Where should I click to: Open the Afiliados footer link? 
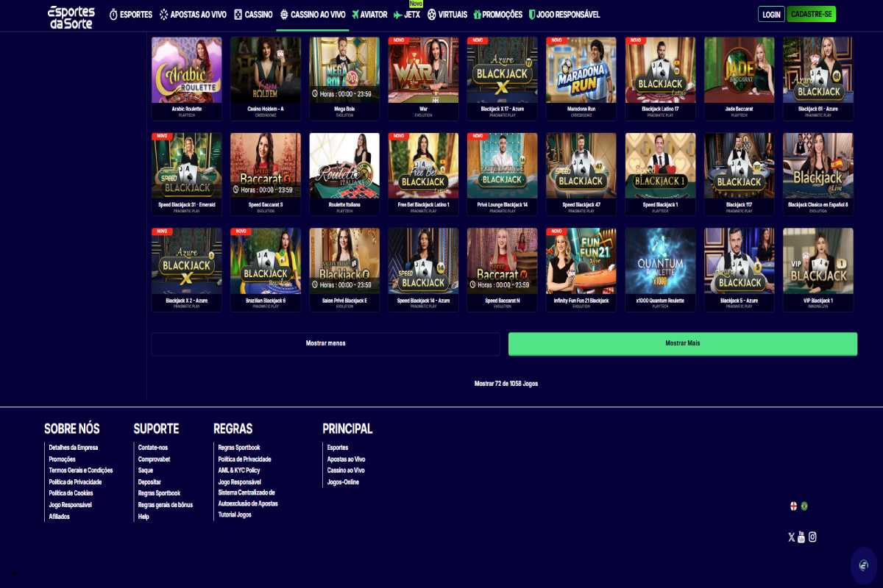pyautogui.click(x=60, y=517)
